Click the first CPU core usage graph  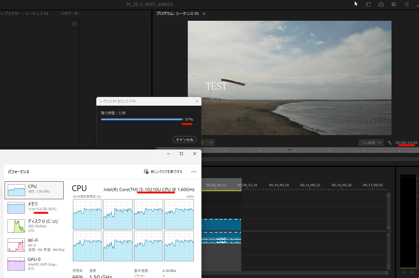[x=87, y=214]
